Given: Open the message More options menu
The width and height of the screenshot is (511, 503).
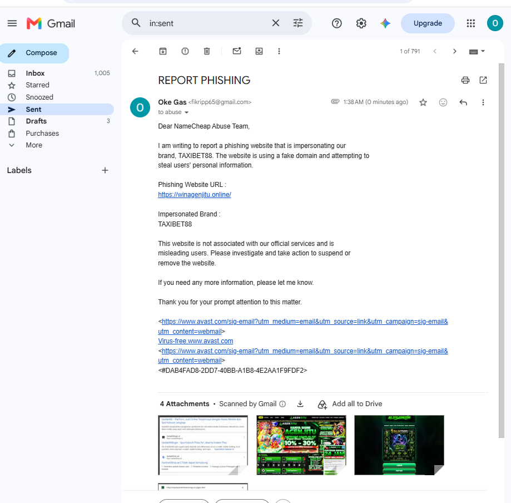Looking at the screenshot, I should tap(483, 102).
